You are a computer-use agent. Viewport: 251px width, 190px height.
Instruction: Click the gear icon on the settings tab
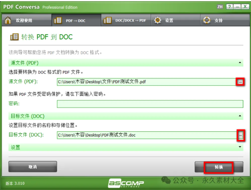(158, 20)
